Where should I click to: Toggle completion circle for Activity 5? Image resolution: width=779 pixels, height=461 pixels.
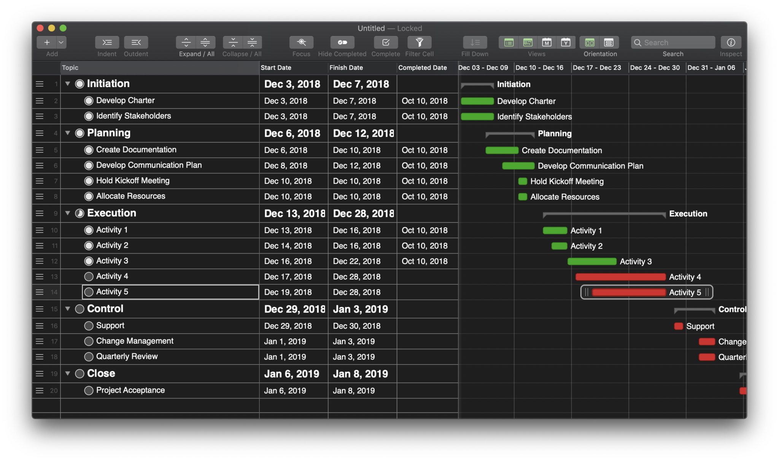click(89, 292)
